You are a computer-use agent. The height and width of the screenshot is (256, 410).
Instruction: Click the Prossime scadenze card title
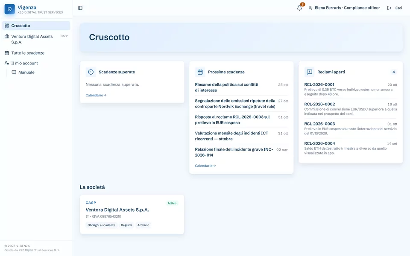pyautogui.click(x=226, y=72)
